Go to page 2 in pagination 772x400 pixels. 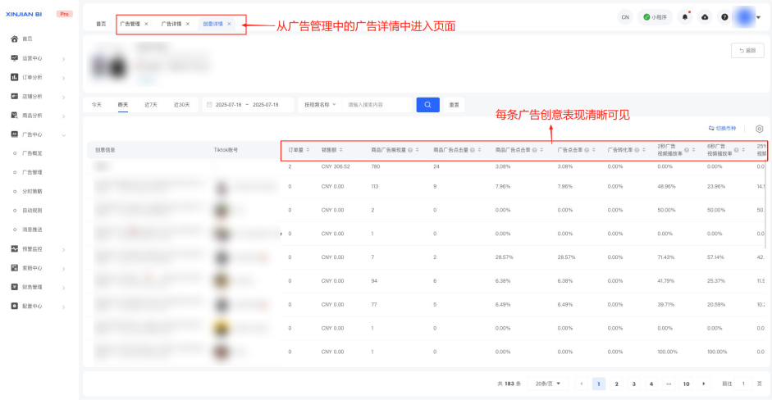616,384
